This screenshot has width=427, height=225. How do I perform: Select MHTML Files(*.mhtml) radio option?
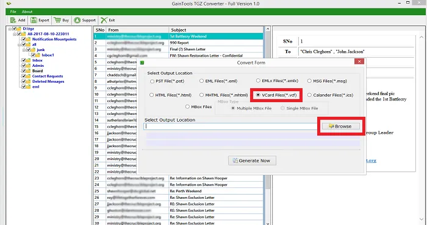201,95
